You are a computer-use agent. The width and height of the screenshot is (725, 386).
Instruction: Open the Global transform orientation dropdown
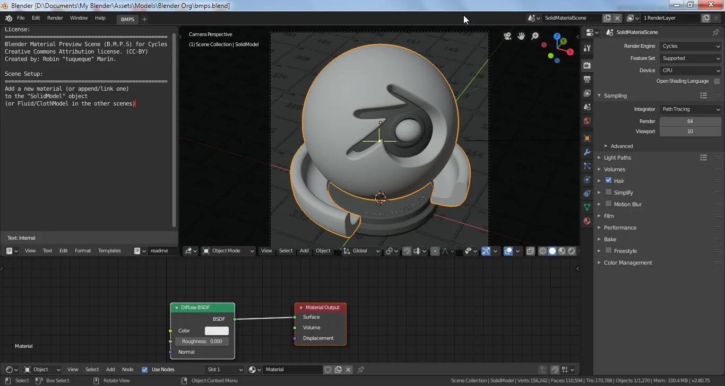361,251
